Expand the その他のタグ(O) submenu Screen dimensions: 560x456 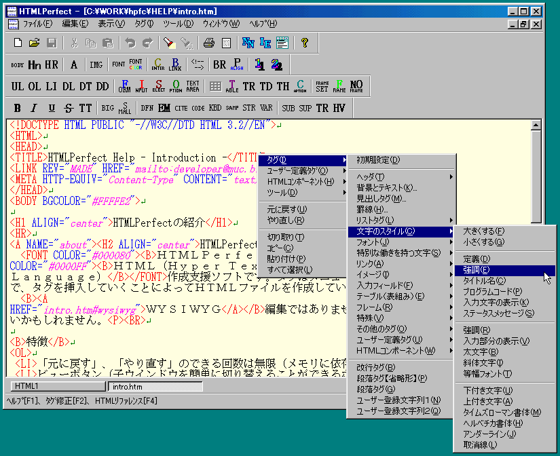[402, 329]
